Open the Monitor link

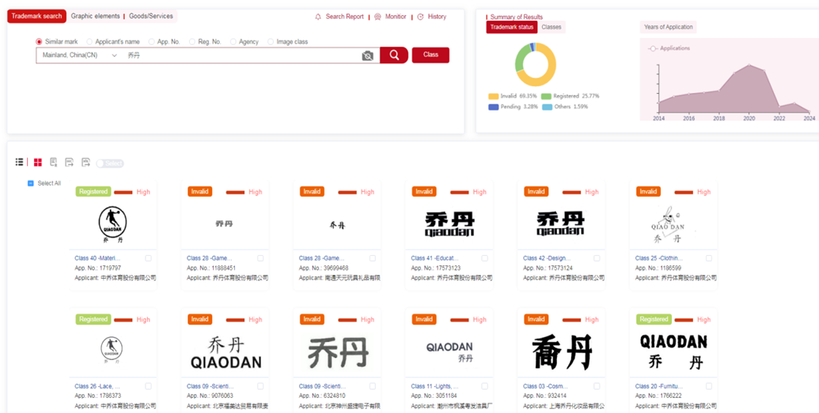pos(396,17)
